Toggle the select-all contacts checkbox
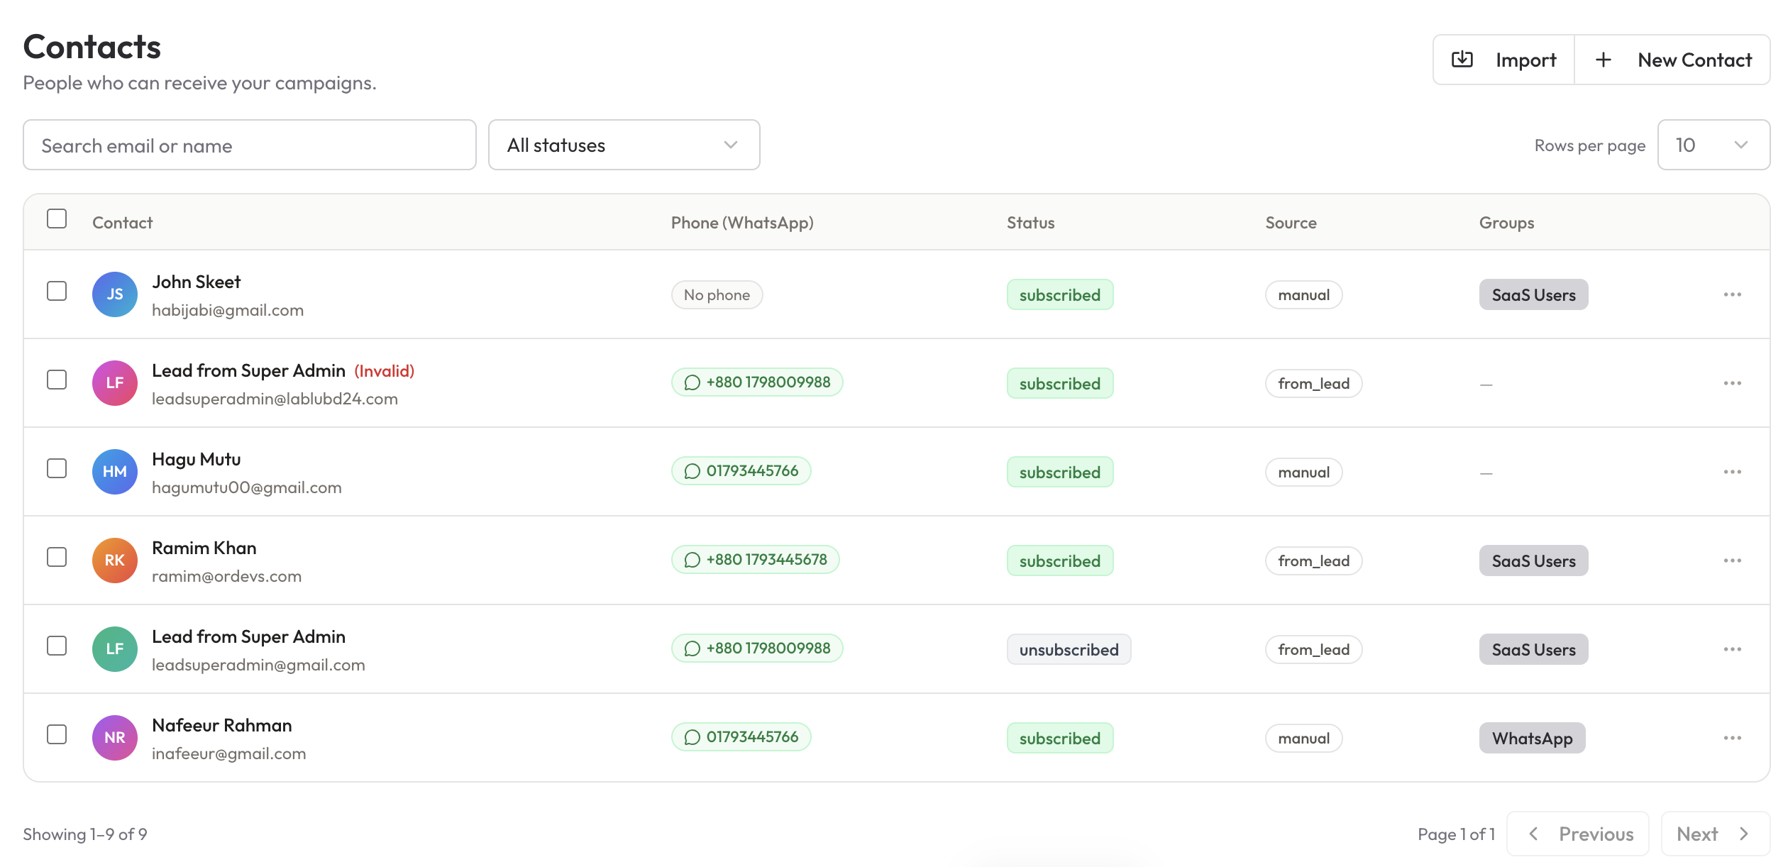Image resolution: width=1788 pixels, height=867 pixels. [x=57, y=219]
